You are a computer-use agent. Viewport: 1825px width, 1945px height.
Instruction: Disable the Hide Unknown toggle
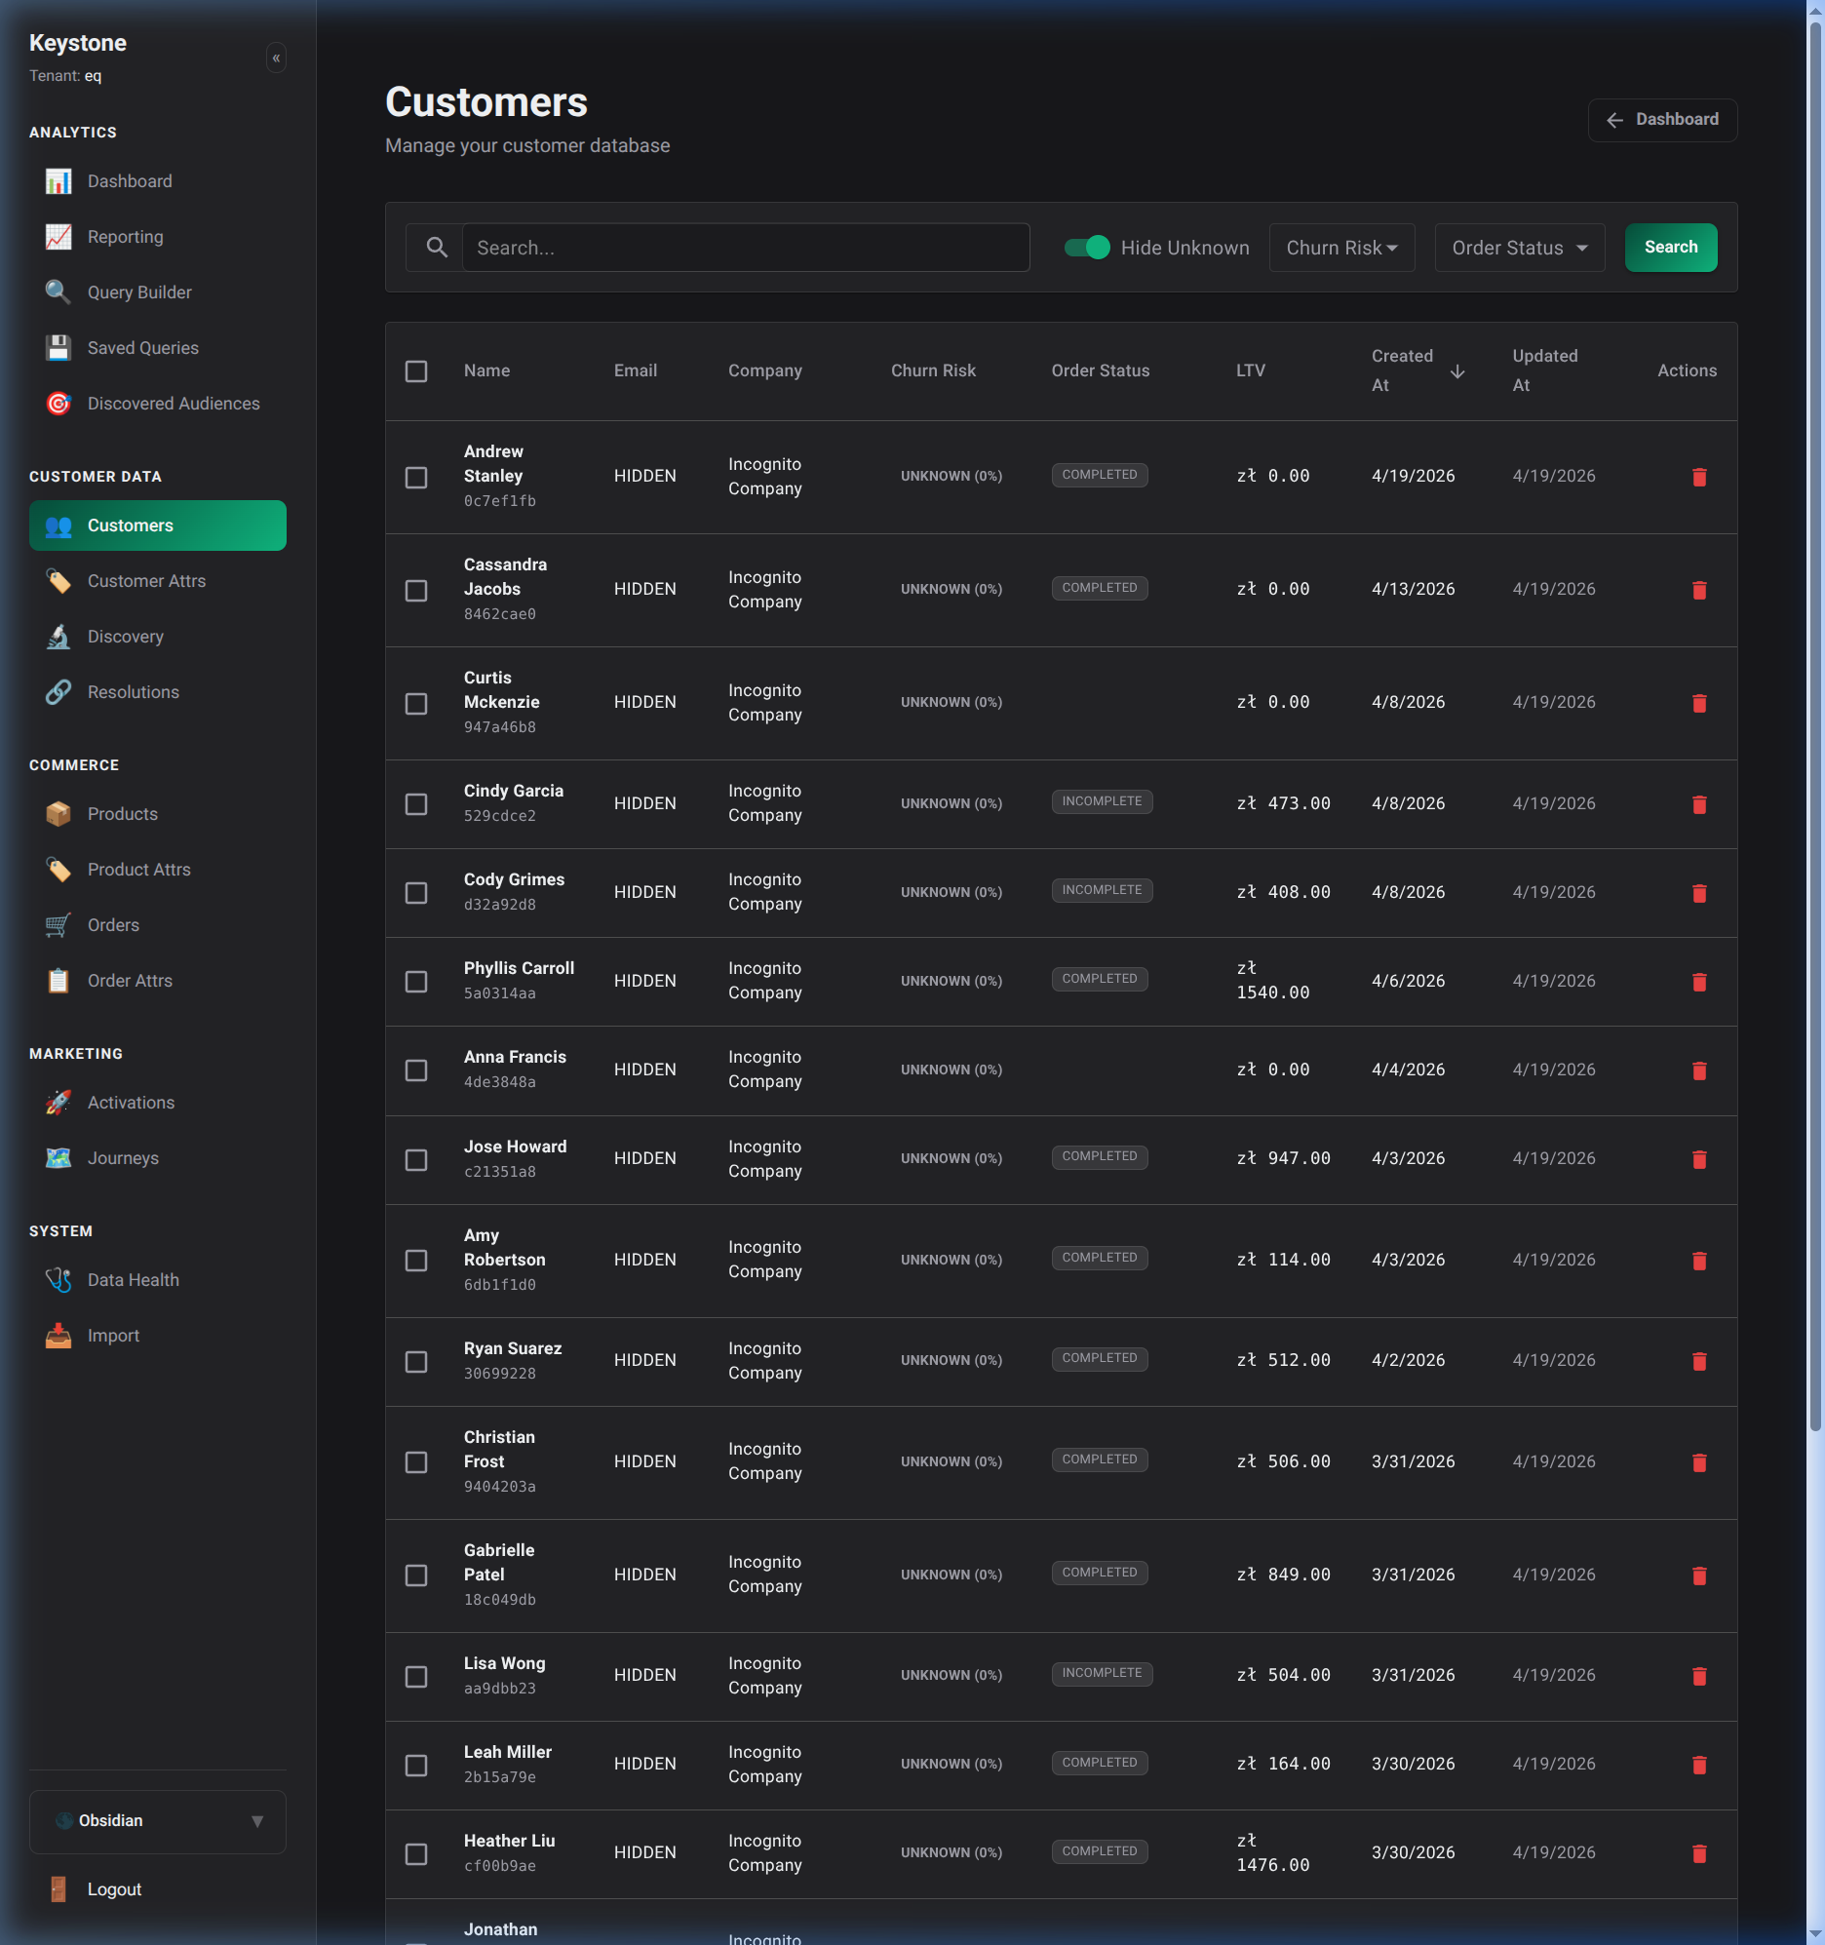click(x=1084, y=248)
